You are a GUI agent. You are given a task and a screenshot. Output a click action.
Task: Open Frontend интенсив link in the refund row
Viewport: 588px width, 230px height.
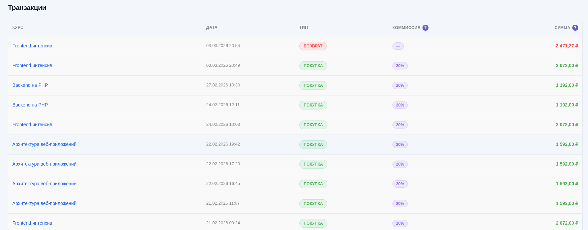32,46
